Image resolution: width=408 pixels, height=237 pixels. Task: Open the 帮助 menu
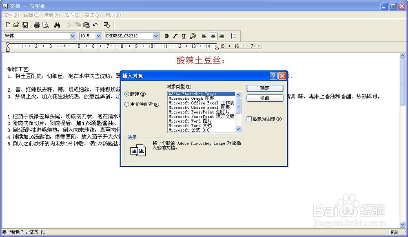pos(113,15)
